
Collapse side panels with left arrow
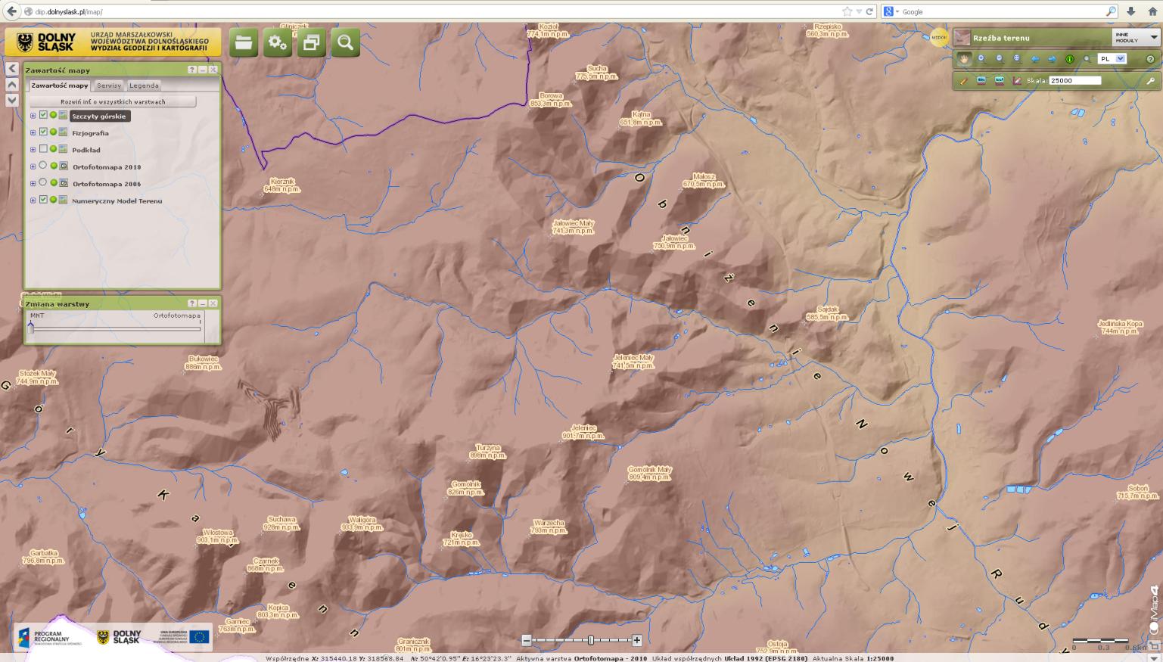(x=12, y=69)
